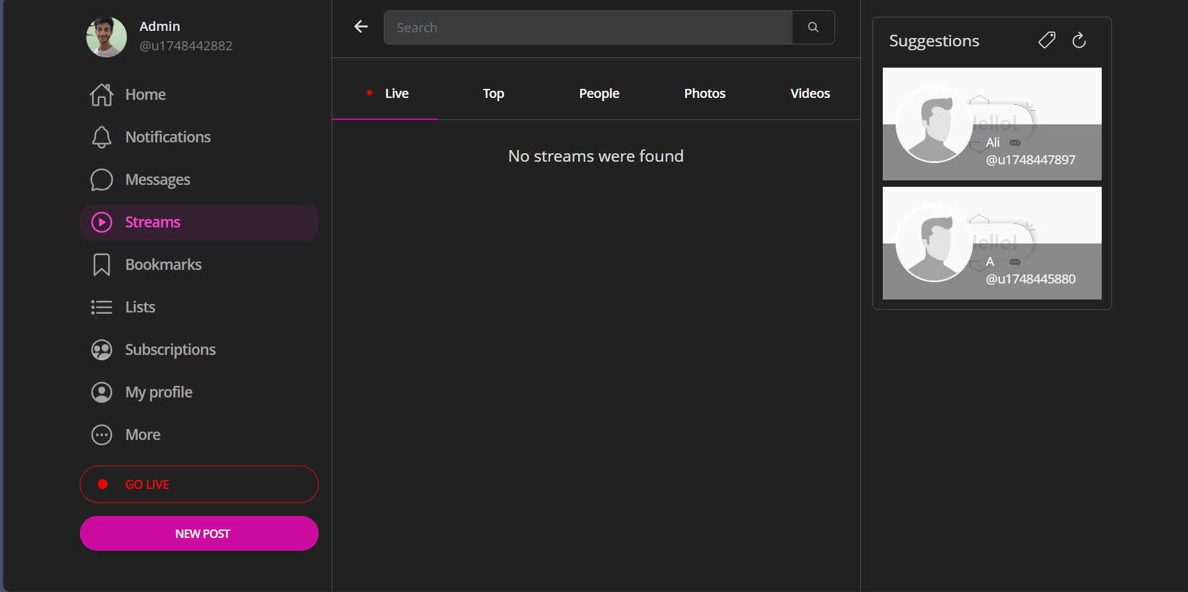This screenshot has height=592, width=1188.
Task: Open the Subscriptions menu label
Action: point(171,350)
